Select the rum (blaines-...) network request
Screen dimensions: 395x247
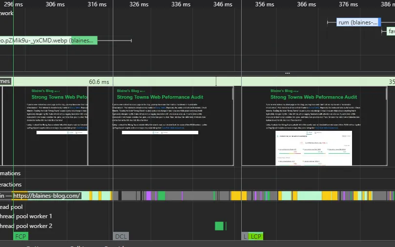358,22
